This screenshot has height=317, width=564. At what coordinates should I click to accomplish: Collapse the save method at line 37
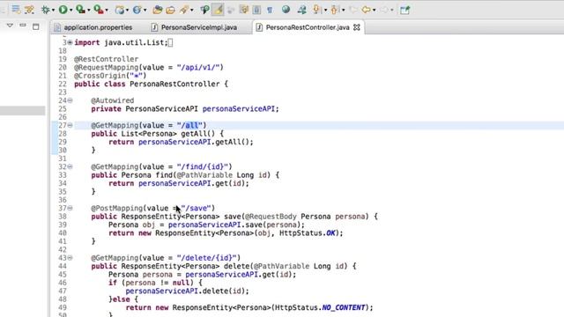[70, 208]
